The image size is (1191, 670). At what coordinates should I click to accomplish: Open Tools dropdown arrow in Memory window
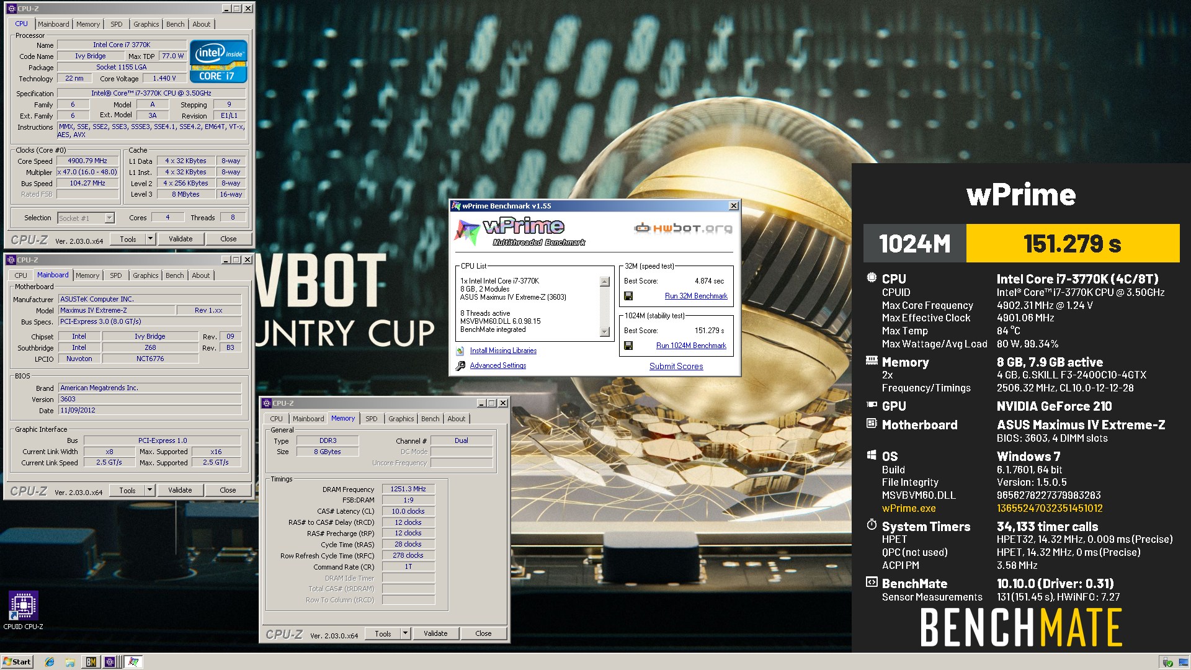[x=405, y=633]
